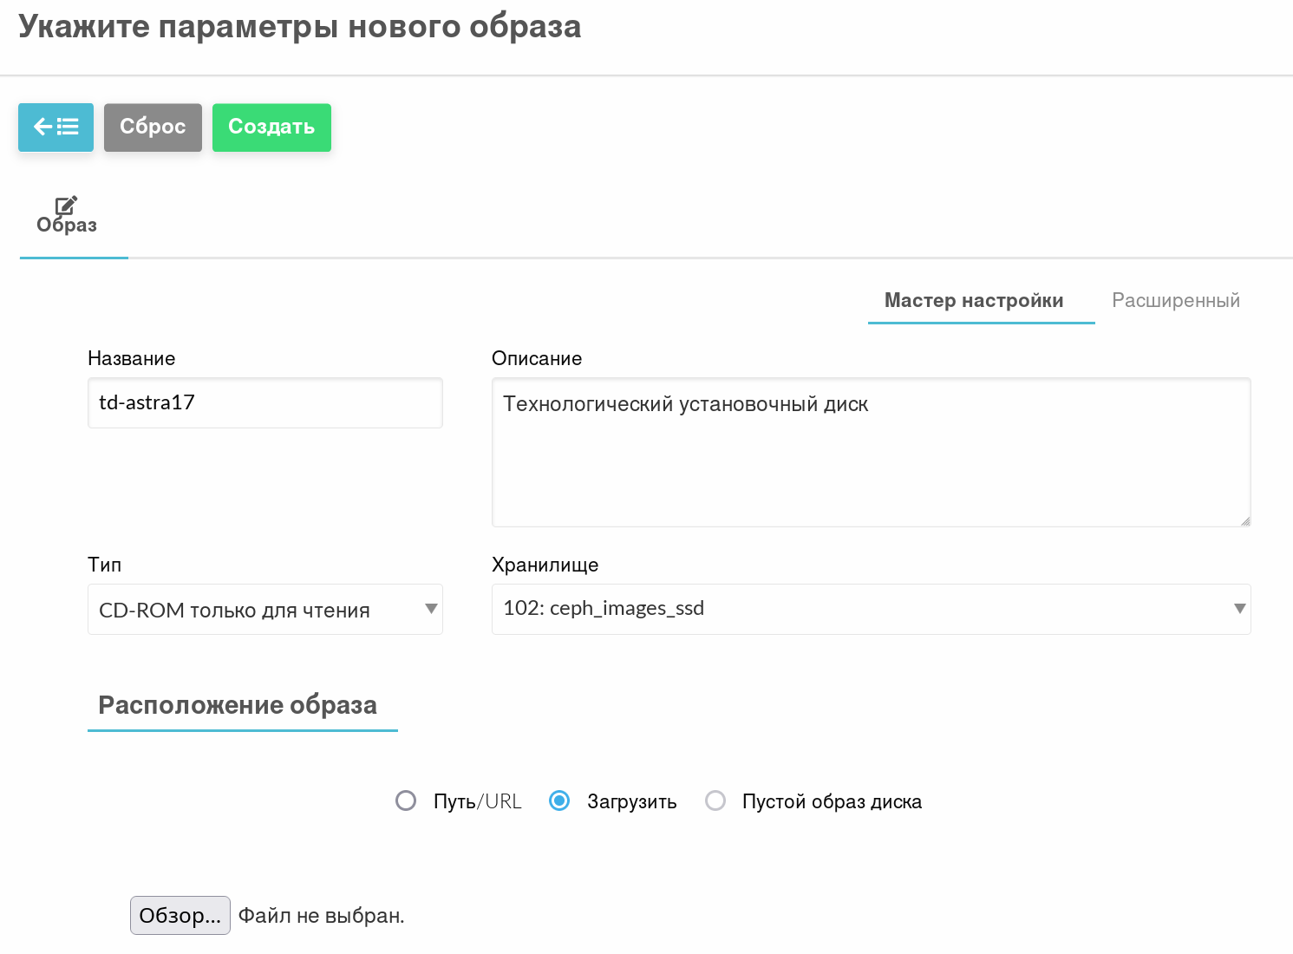Click the Хранилище field label
The width and height of the screenshot is (1293, 954).
(x=545, y=565)
